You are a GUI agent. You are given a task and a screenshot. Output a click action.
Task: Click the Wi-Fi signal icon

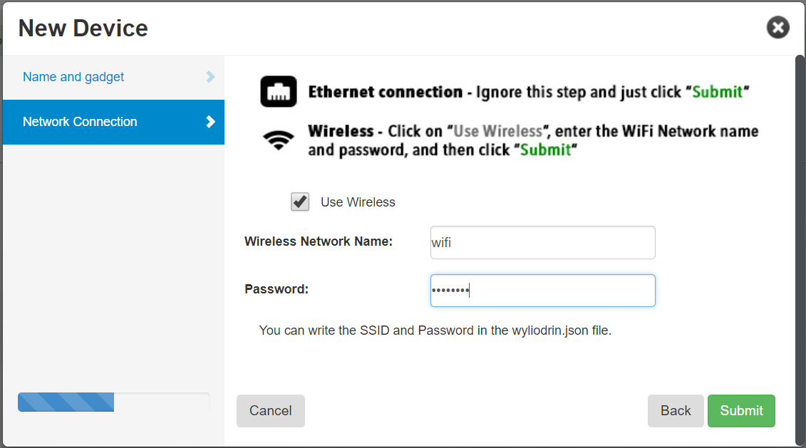click(x=278, y=140)
